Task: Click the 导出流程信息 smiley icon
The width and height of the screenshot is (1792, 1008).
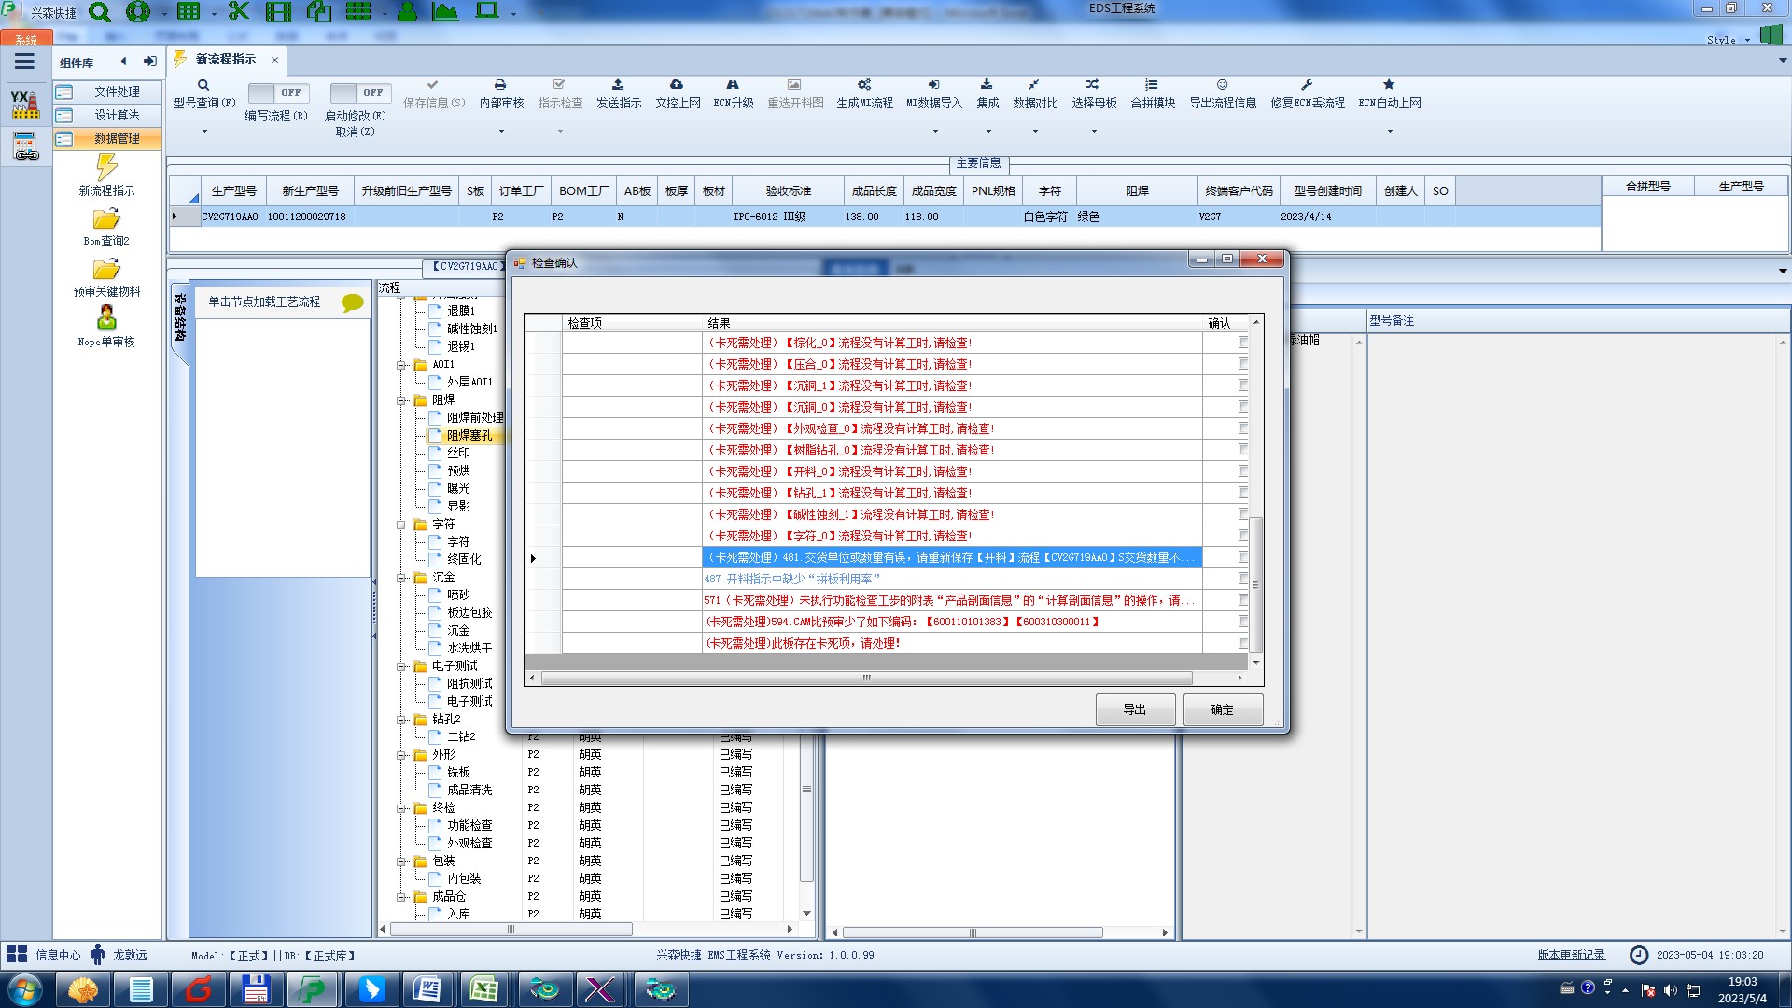Action: tap(1222, 85)
